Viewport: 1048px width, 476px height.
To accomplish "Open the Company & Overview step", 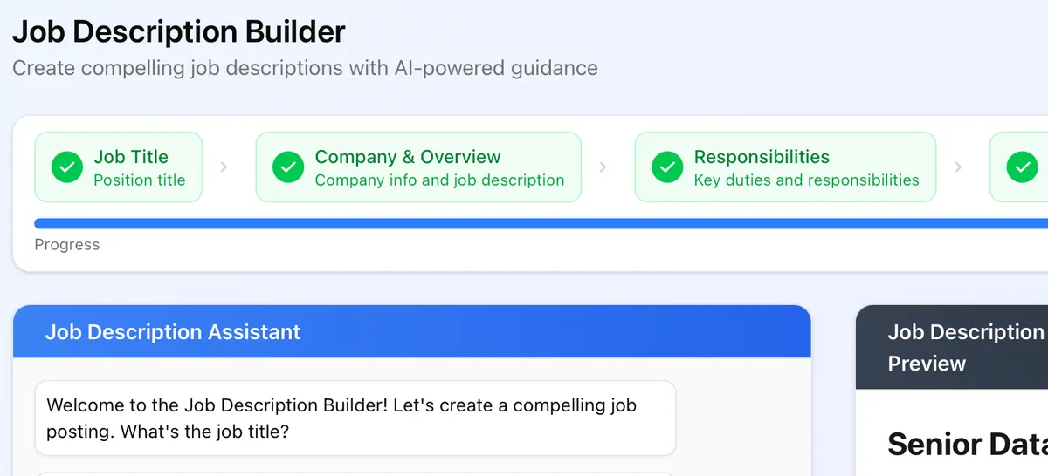I will pyautogui.click(x=408, y=157).
